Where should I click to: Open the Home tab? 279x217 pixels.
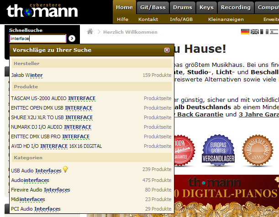point(124,7)
